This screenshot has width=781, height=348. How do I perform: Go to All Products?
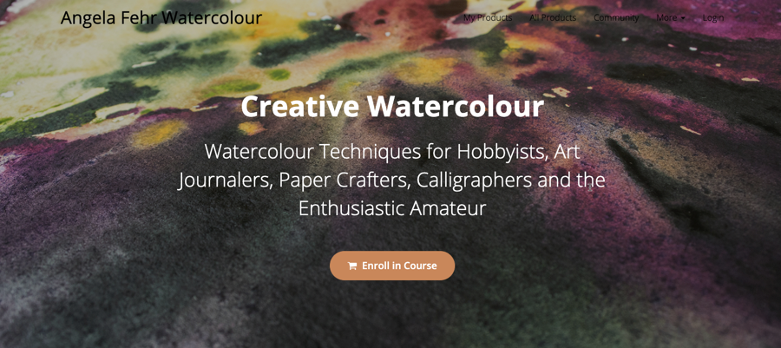[x=553, y=18]
